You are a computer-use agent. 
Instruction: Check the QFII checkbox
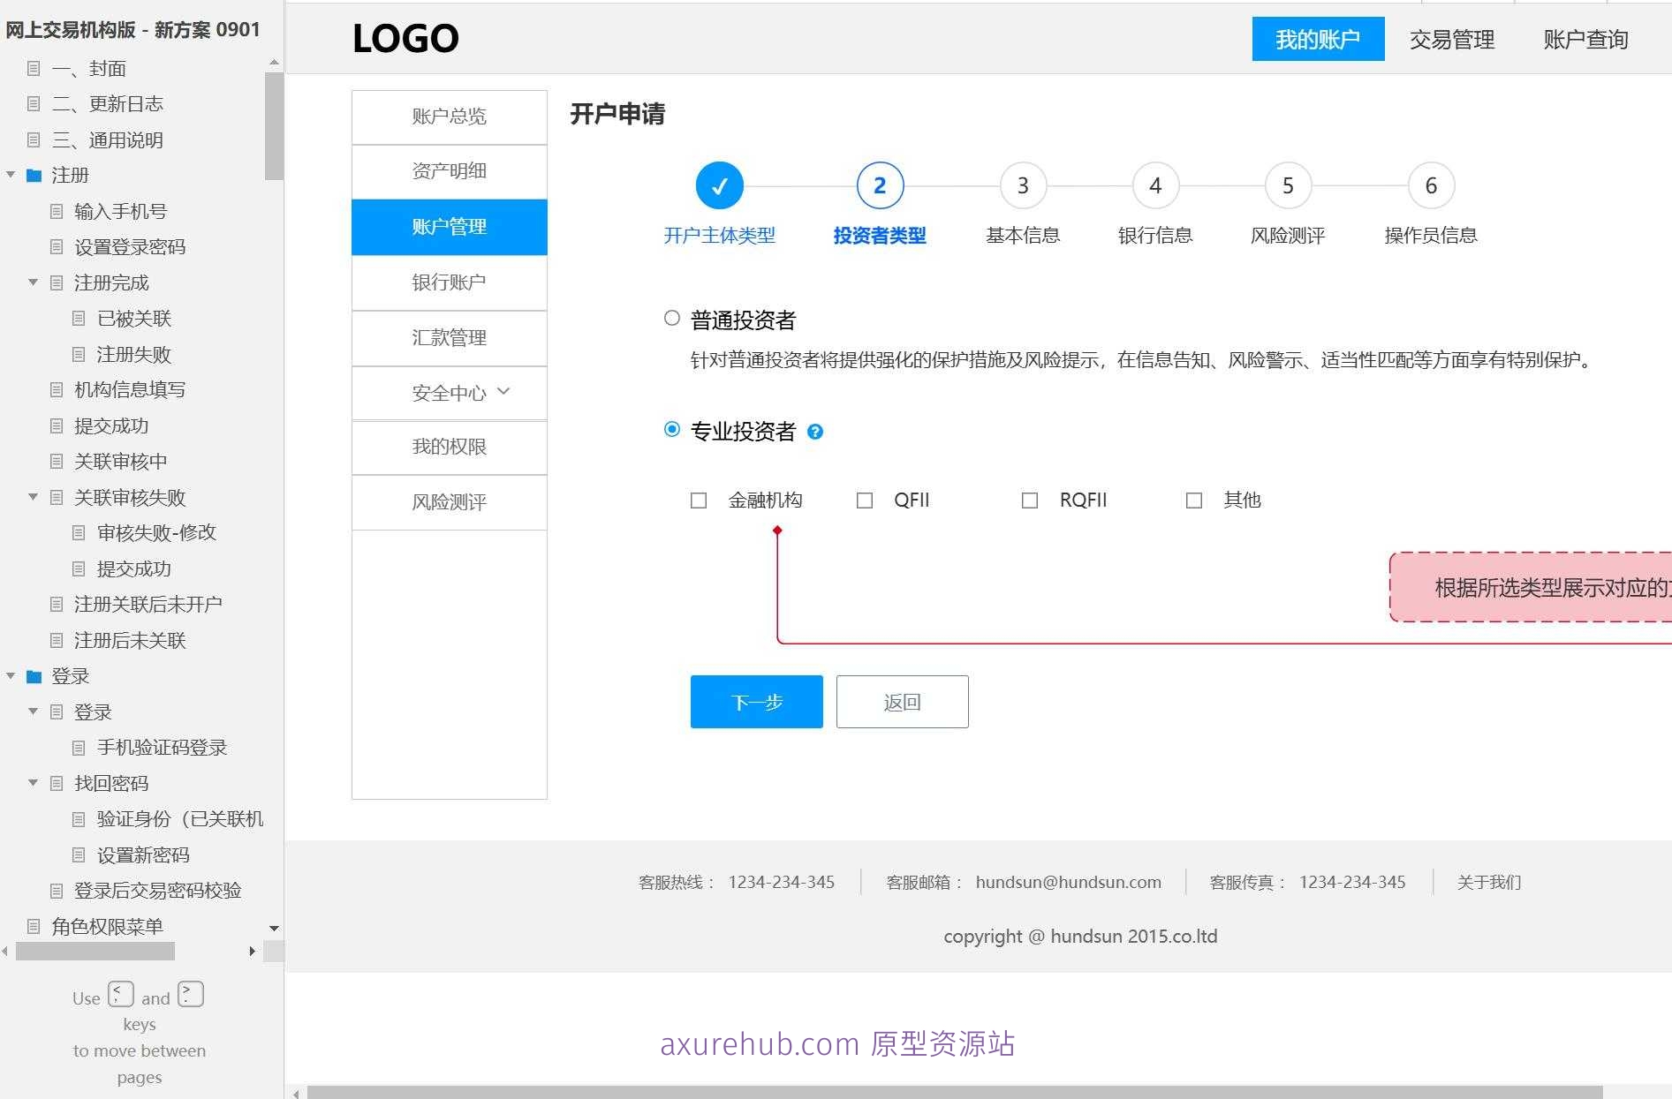coord(865,501)
